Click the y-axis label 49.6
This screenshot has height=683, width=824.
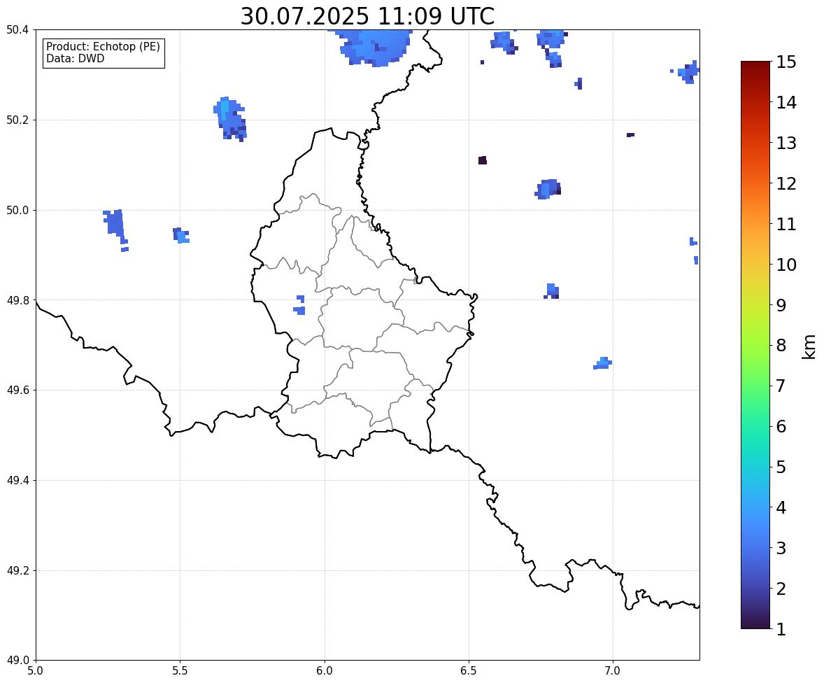[17, 390]
